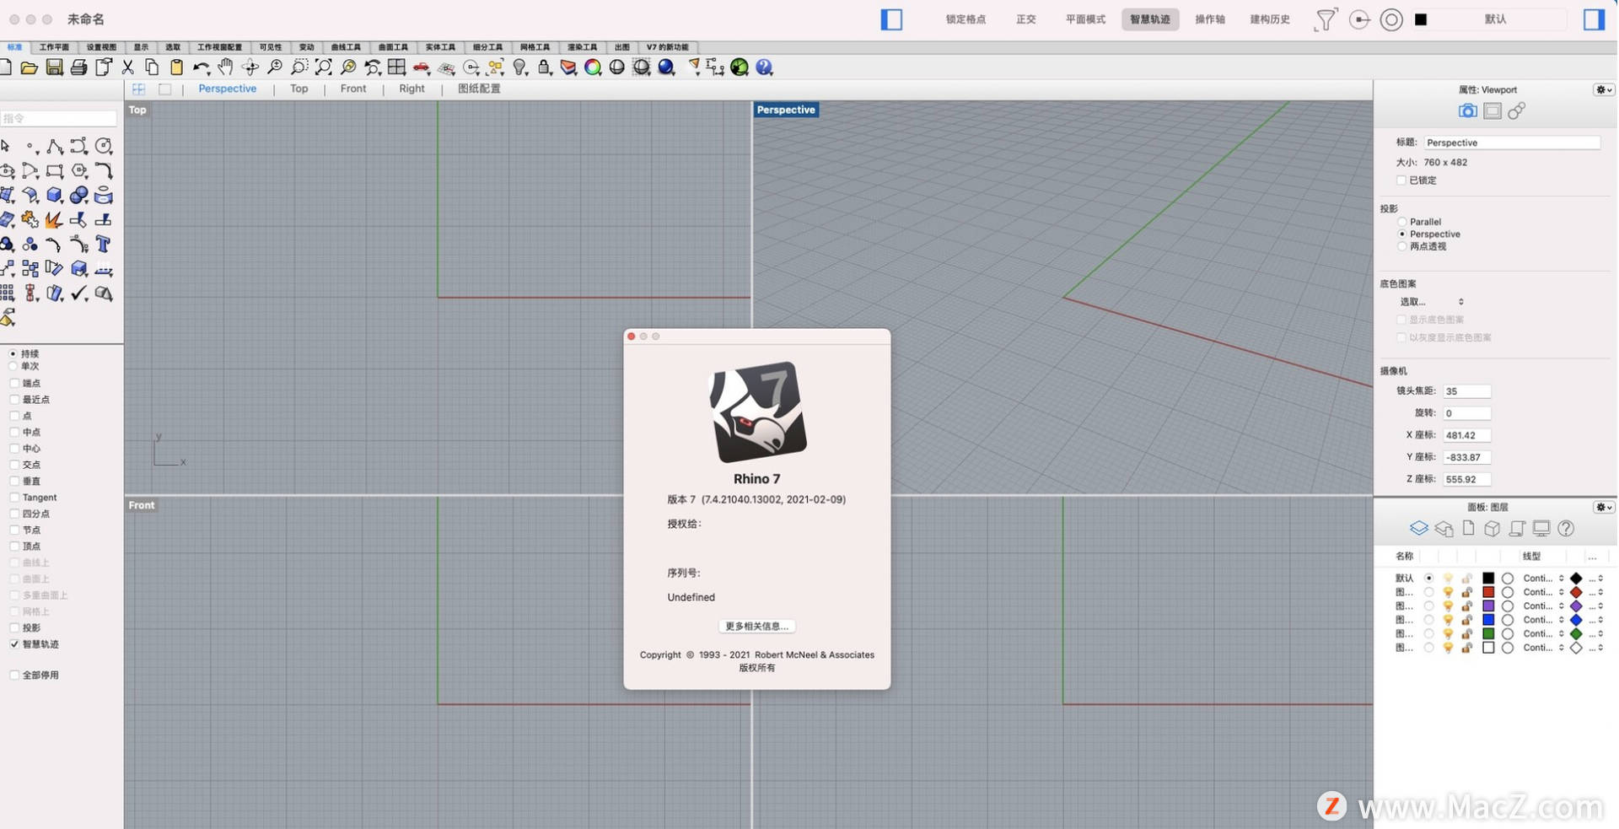Click the blue Help question mark icon
Screen dimensions: 1619x829
[x=765, y=67]
